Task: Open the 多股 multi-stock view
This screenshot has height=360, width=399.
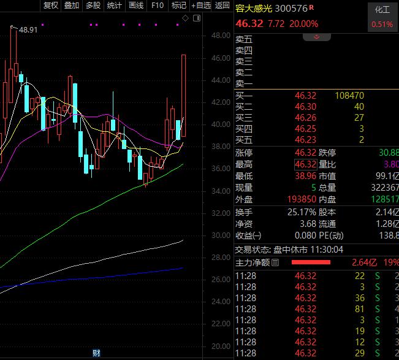Action: [93, 6]
